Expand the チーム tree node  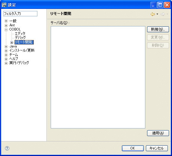6,55
